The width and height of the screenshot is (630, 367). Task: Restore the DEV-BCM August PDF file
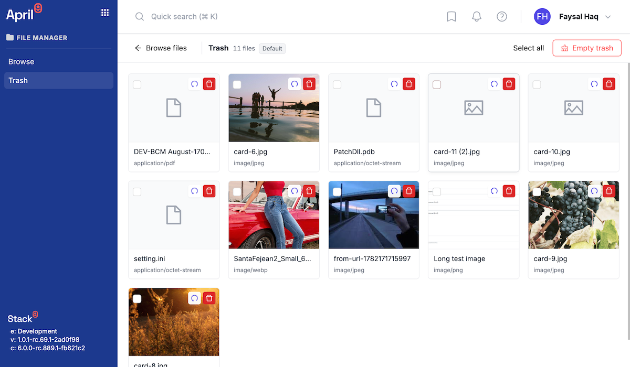[195, 84]
